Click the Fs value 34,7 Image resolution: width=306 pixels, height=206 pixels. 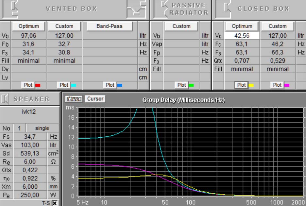pyautogui.click(x=30, y=137)
